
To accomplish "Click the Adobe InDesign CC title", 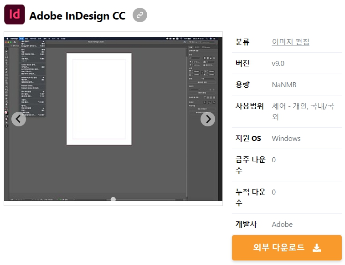I will (77, 16).
